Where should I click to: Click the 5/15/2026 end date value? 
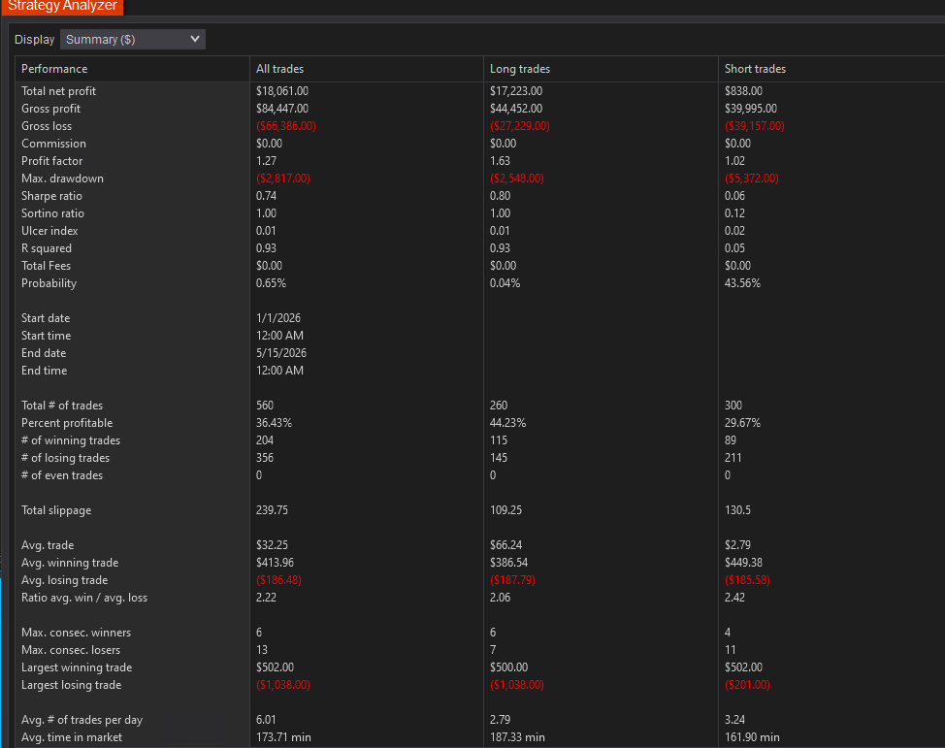click(x=280, y=353)
